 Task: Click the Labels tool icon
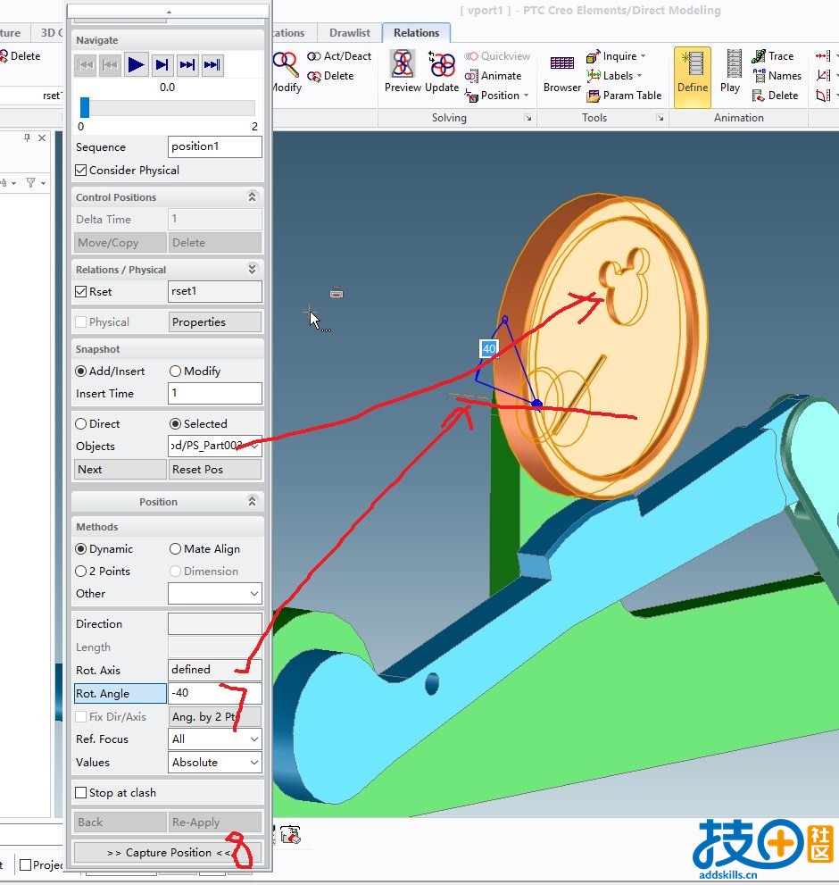[593, 75]
